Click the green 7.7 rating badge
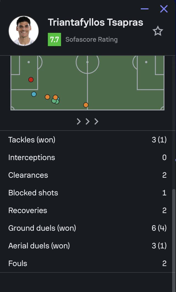Viewport: 176px width, 292px height. click(54, 39)
